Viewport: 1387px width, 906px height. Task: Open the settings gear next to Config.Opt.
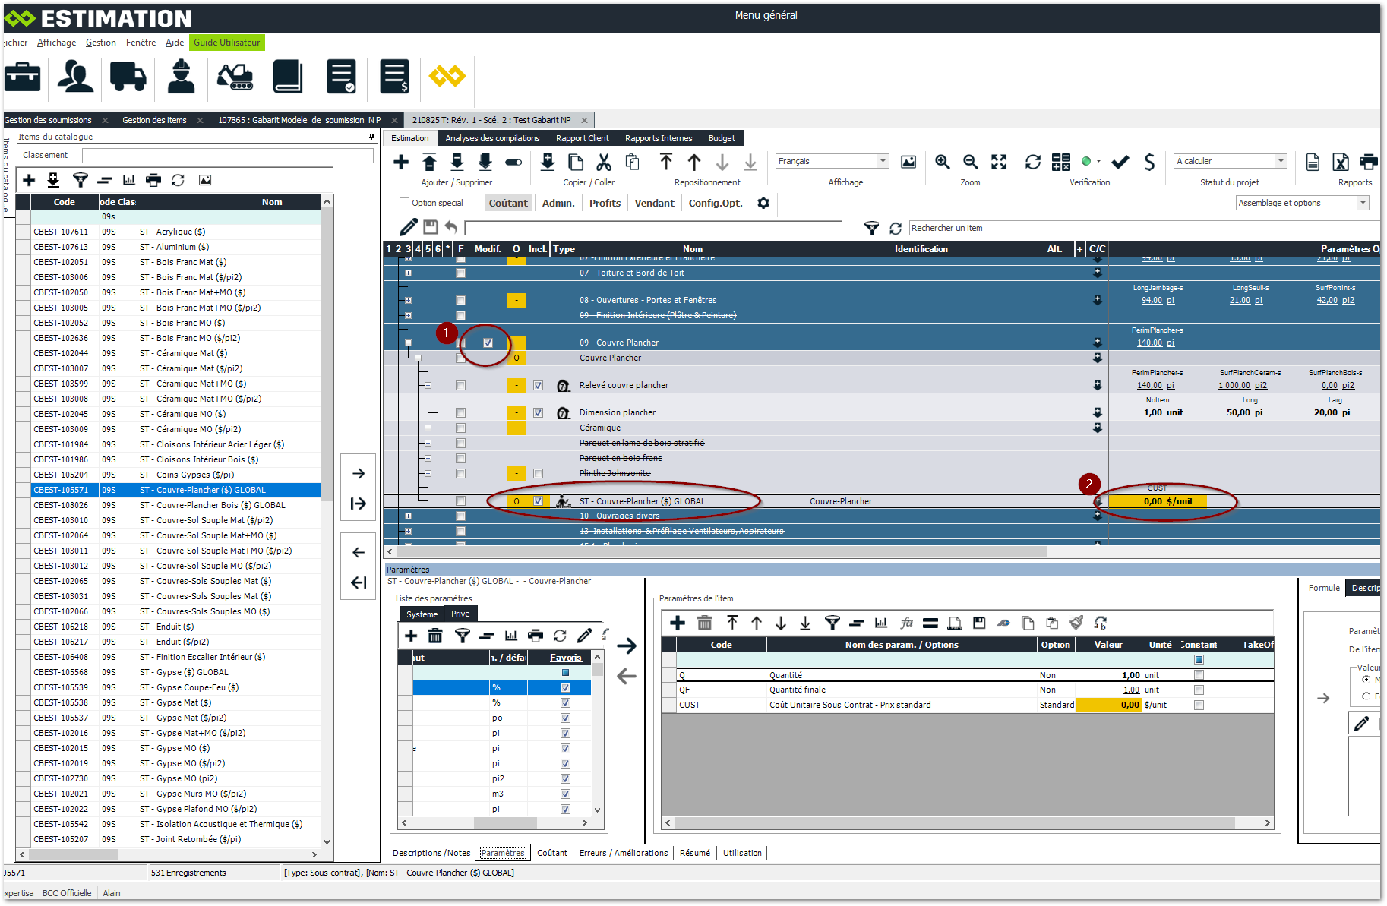[763, 203]
